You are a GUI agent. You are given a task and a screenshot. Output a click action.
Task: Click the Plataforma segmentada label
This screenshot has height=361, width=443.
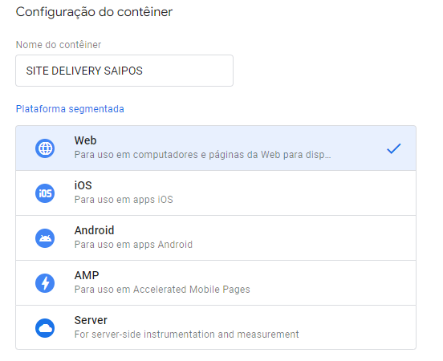70,109
